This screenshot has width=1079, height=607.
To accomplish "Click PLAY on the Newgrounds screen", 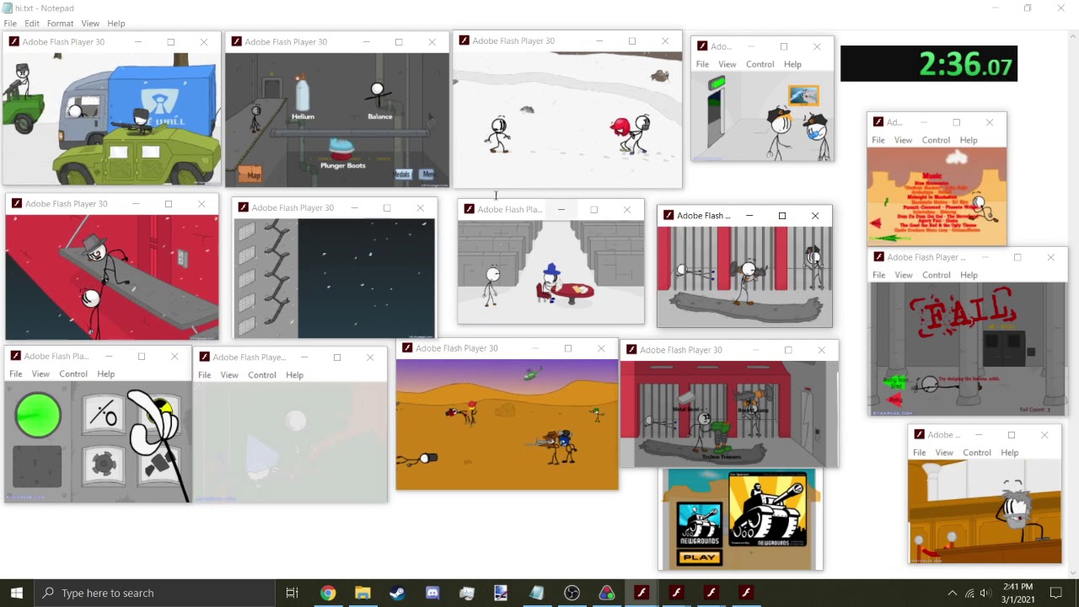I will pyautogui.click(x=699, y=557).
